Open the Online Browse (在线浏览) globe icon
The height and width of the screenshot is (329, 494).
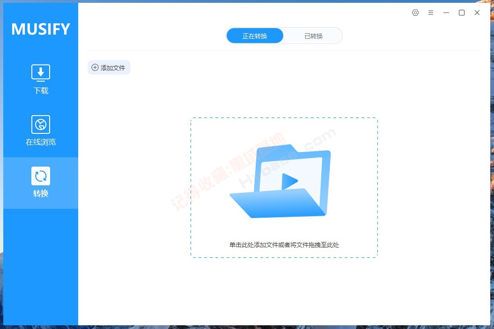pyautogui.click(x=40, y=124)
